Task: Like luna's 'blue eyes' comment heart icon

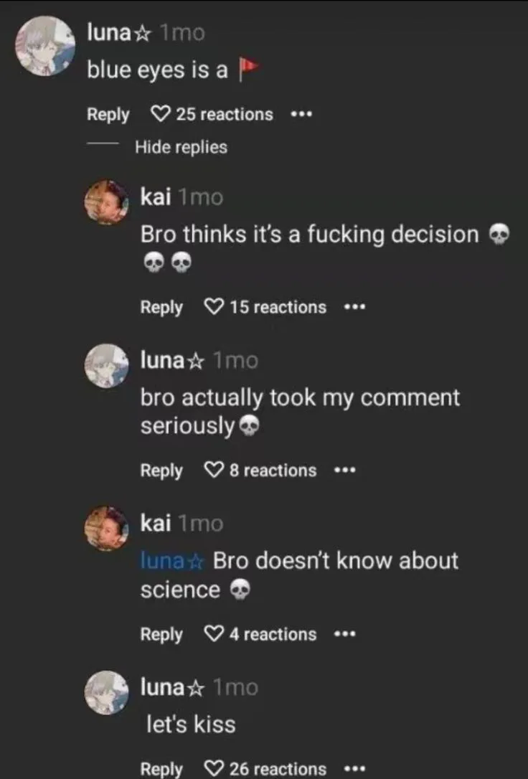Action: tap(161, 114)
